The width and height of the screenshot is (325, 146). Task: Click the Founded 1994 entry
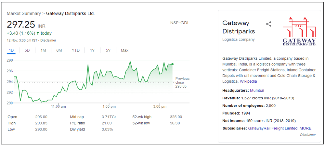pos(236,113)
